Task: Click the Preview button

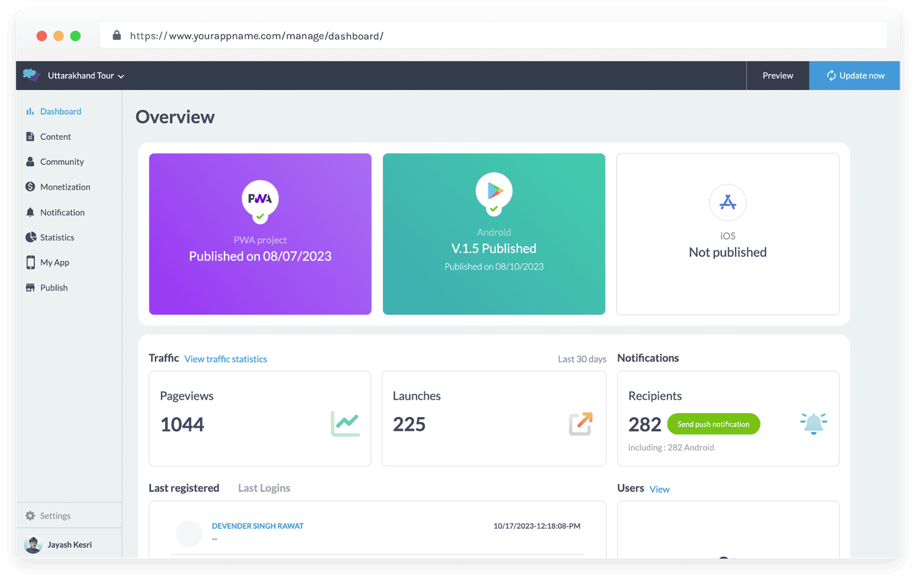Action: coord(777,76)
